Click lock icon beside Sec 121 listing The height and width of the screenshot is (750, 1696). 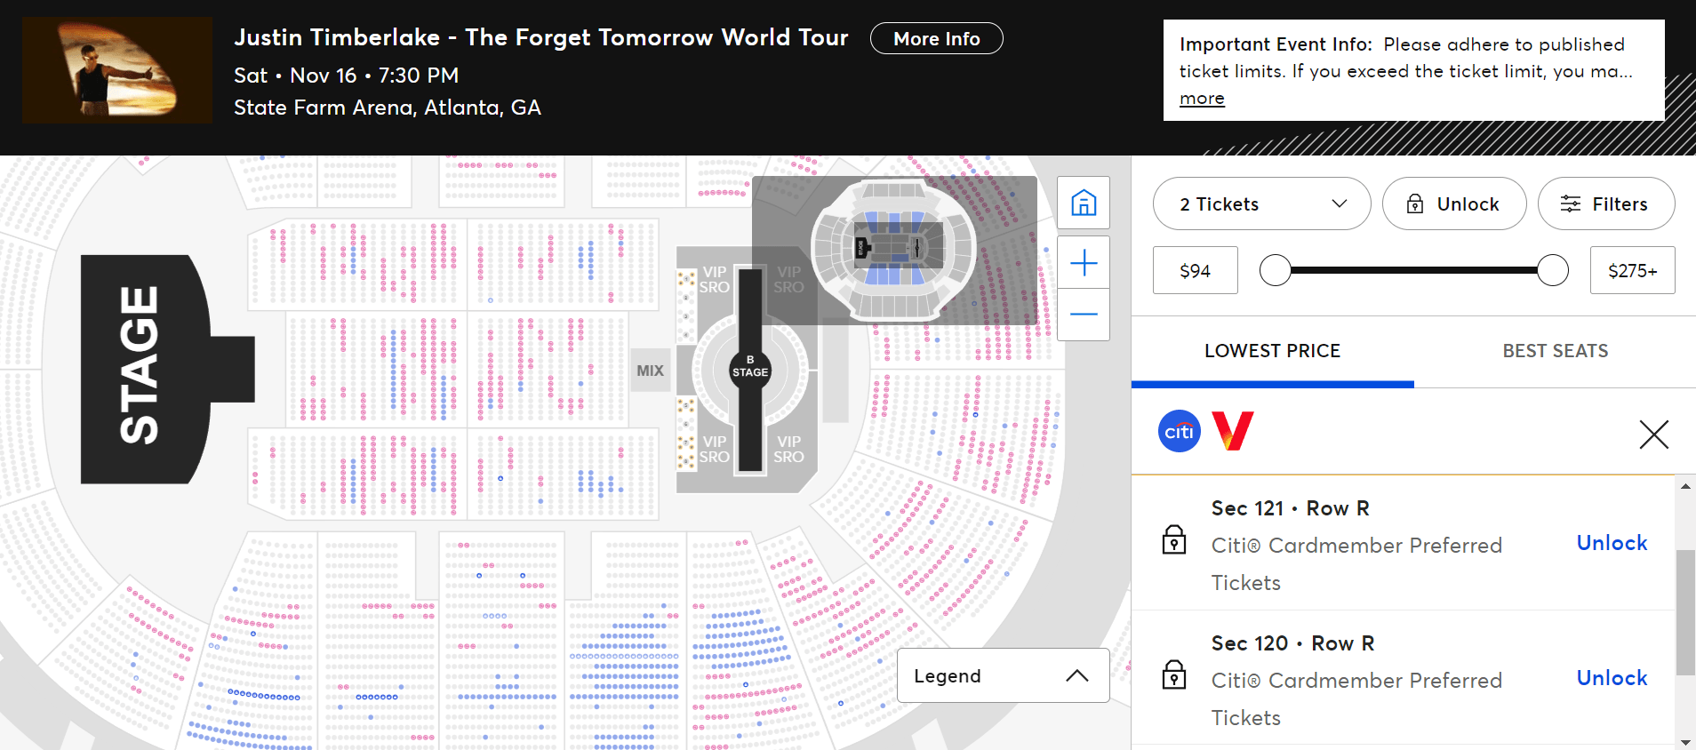pyautogui.click(x=1174, y=539)
